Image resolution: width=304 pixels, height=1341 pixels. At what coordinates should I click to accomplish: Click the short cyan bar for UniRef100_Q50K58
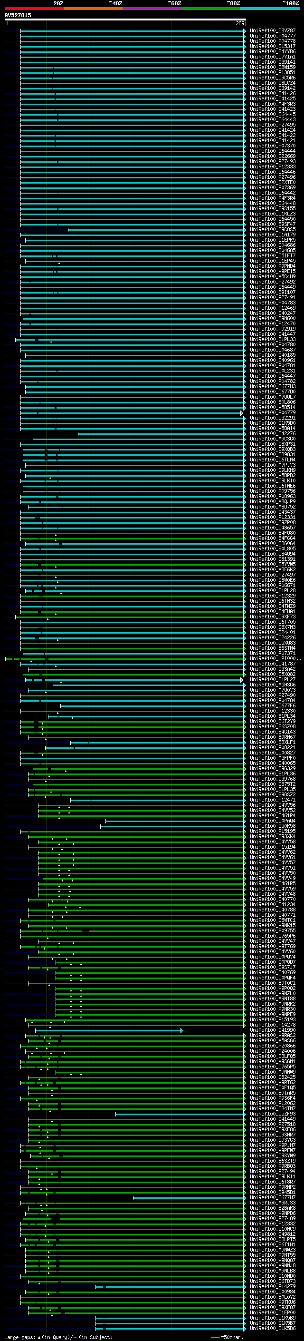pyautogui.click(x=172, y=826)
